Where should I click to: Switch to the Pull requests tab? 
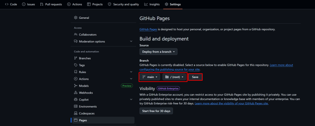tap(51, 4)
